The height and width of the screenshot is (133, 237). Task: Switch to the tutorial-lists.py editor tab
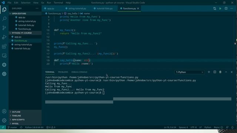coord(104,8)
